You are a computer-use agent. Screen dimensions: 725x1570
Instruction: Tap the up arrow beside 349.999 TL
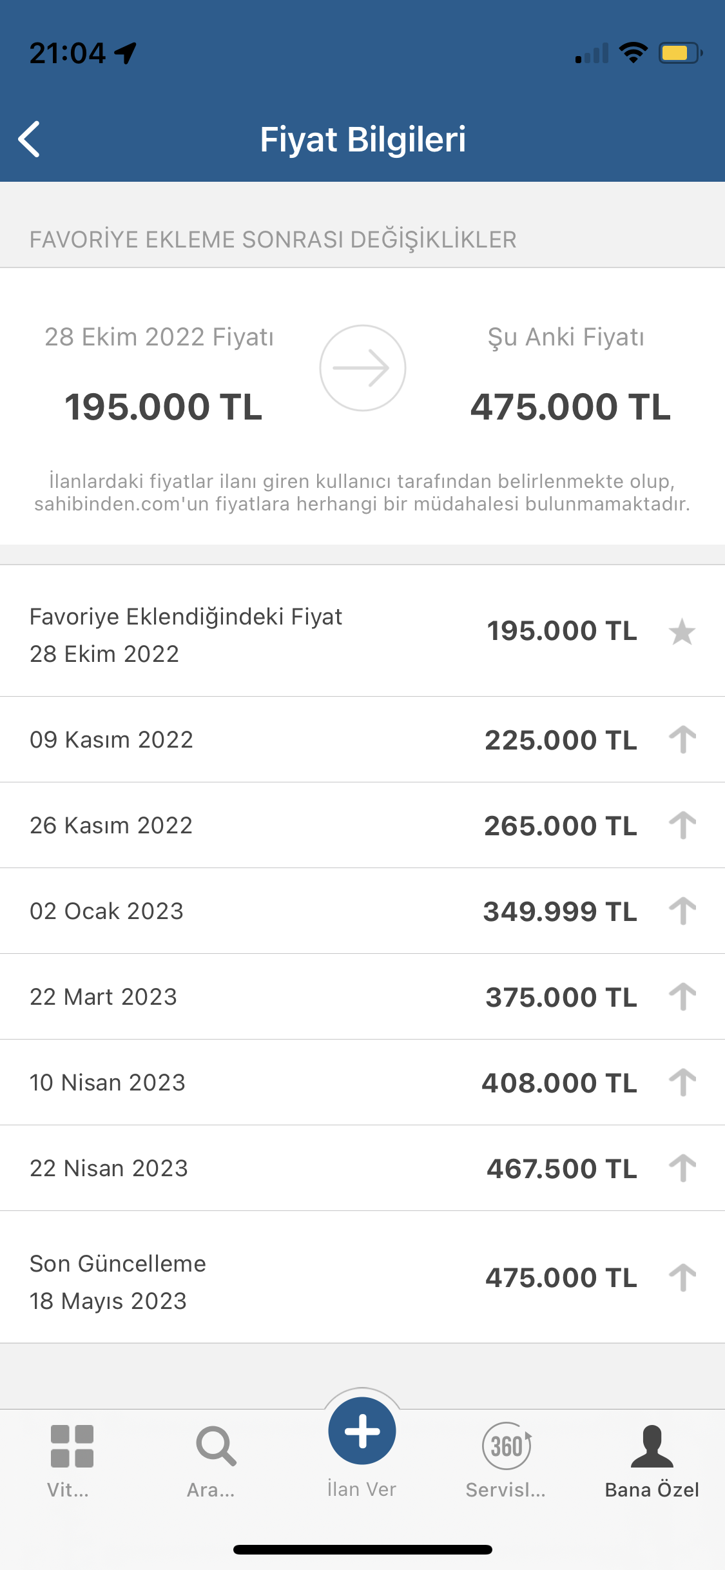click(x=682, y=911)
